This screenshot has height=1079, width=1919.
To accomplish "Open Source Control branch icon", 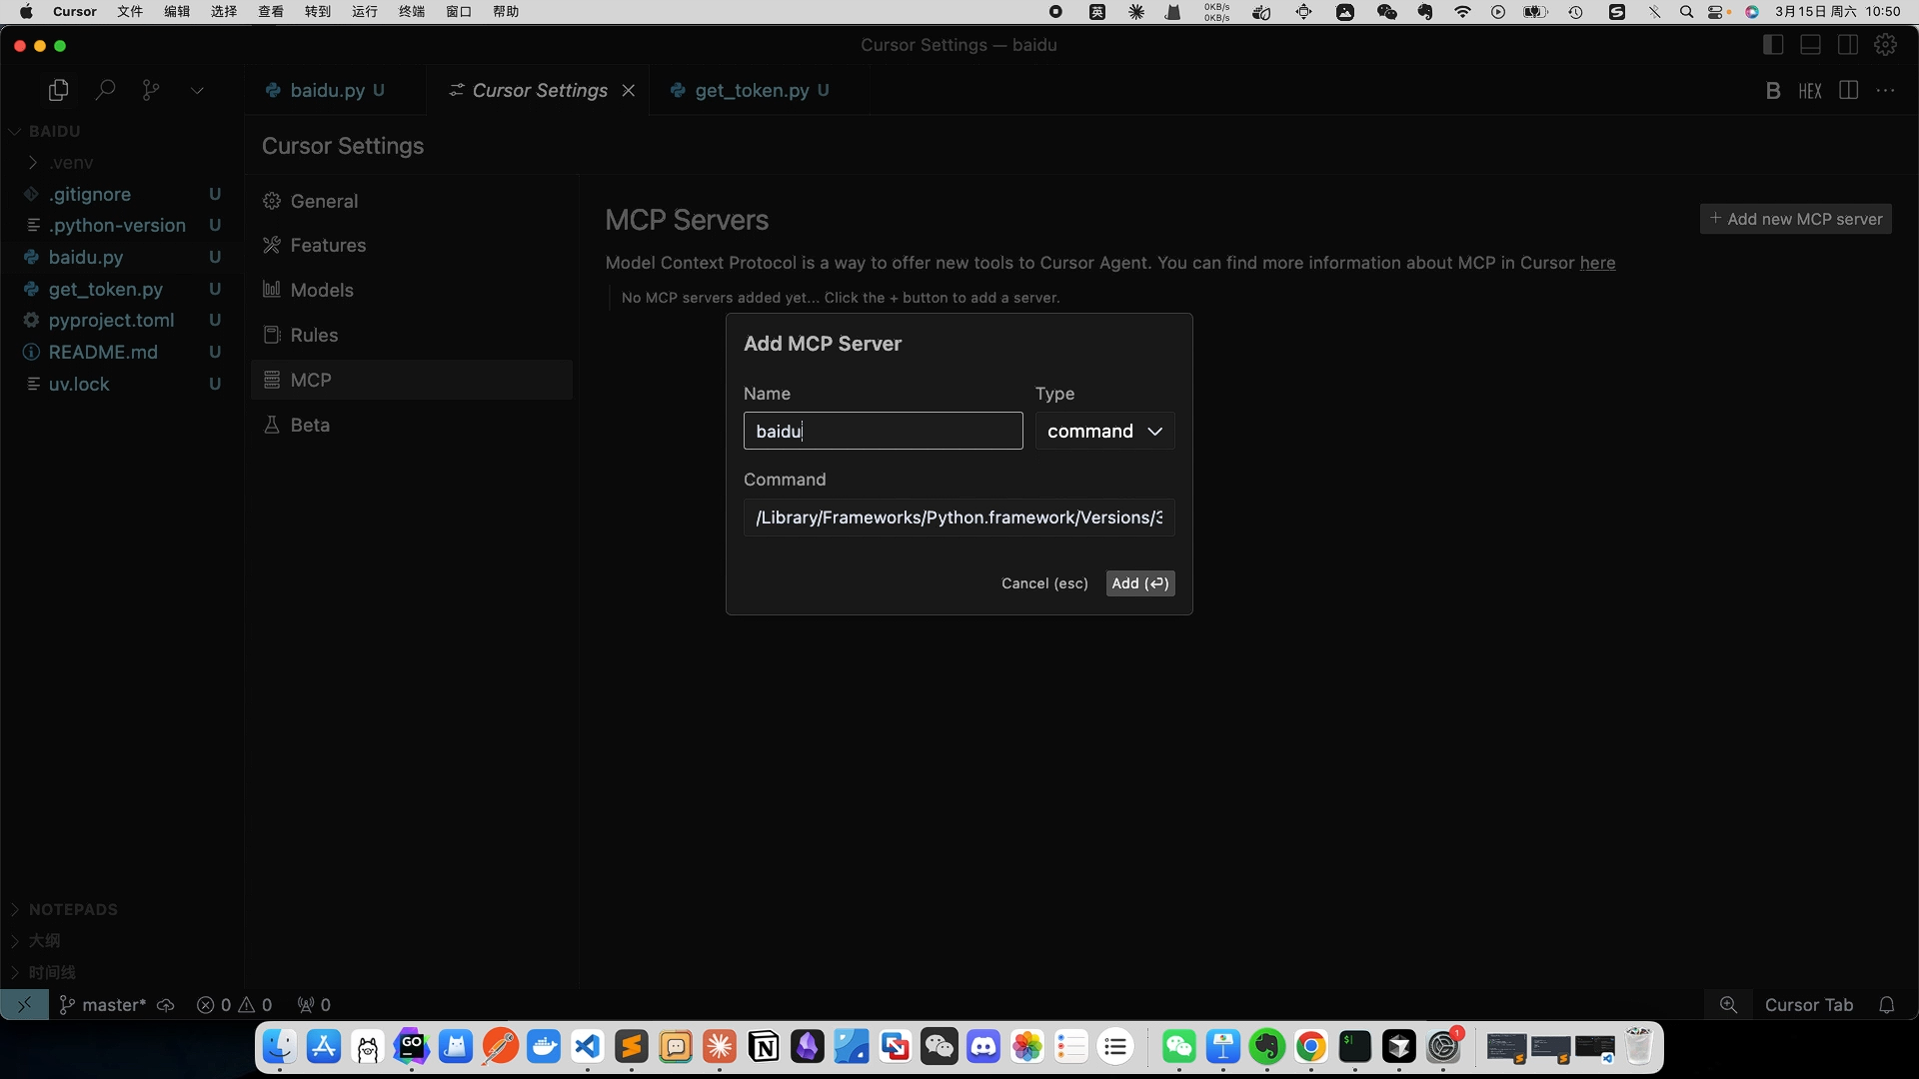I will 151,90.
